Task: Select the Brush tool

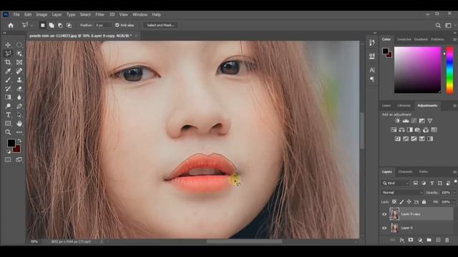Action: (8, 79)
